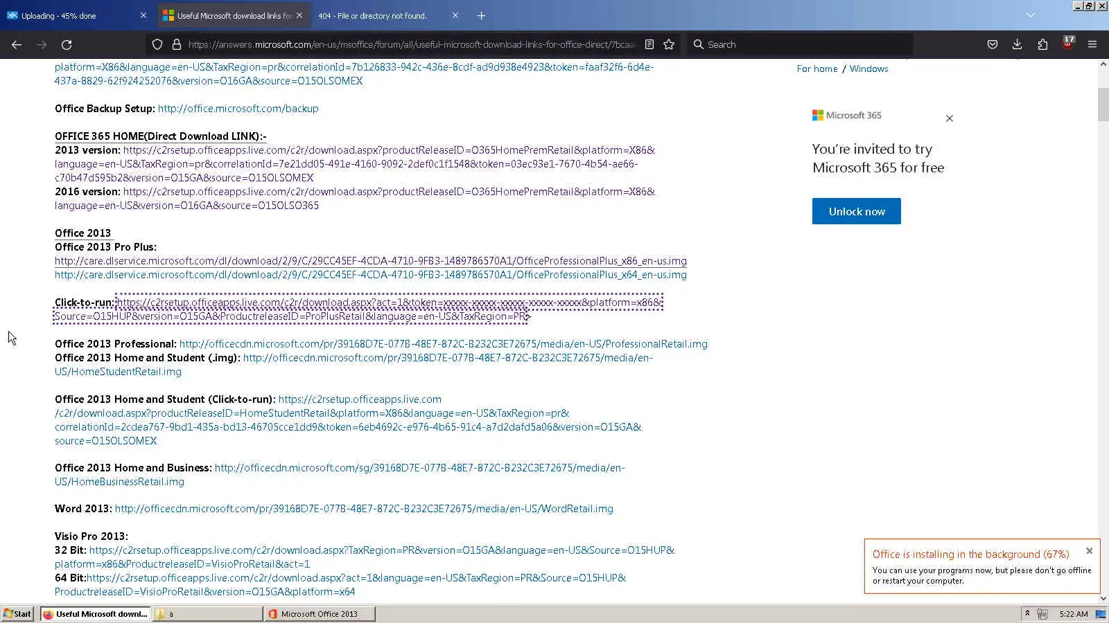Download OfficeProfessionalPlus_x86_en-us.img link
This screenshot has height=623, width=1109.
pos(371,261)
